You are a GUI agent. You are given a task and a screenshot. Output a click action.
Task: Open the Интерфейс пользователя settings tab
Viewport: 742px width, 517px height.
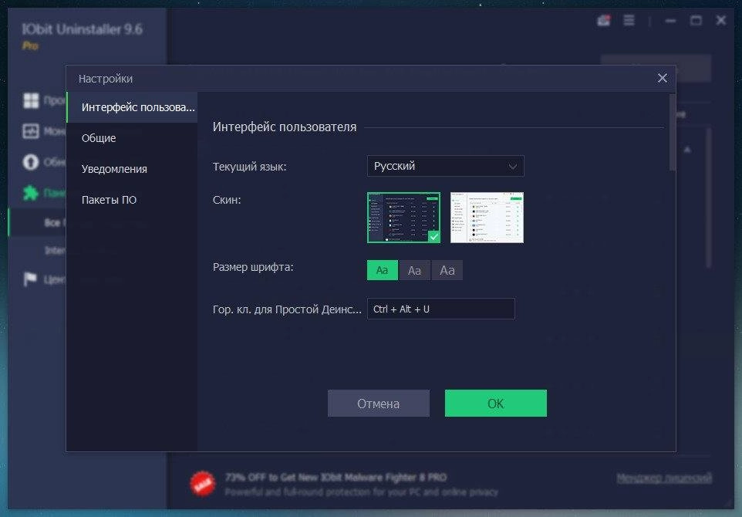click(132, 107)
